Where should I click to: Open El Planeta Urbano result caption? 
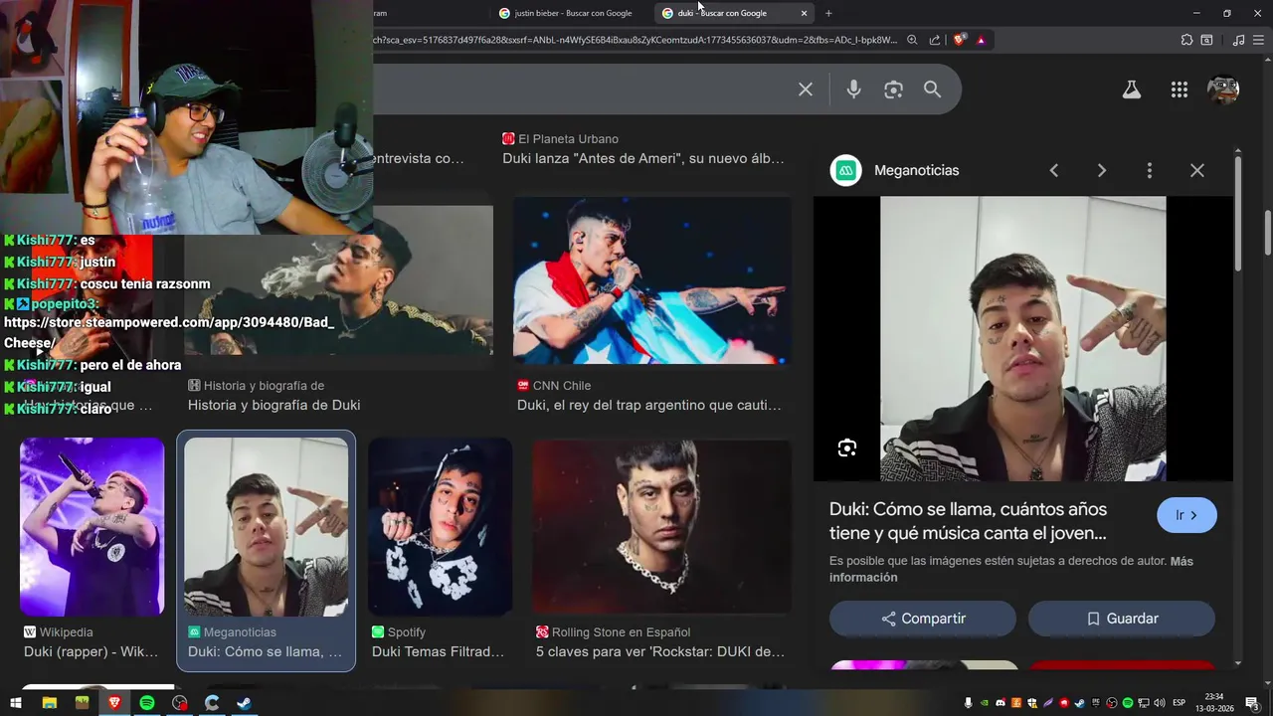[643, 158]
